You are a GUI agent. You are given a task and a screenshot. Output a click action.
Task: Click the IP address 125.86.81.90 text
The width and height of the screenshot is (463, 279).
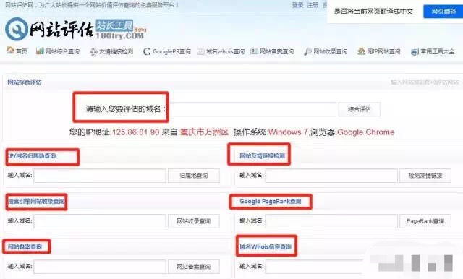pyautogui.click(x=136, y=132)
